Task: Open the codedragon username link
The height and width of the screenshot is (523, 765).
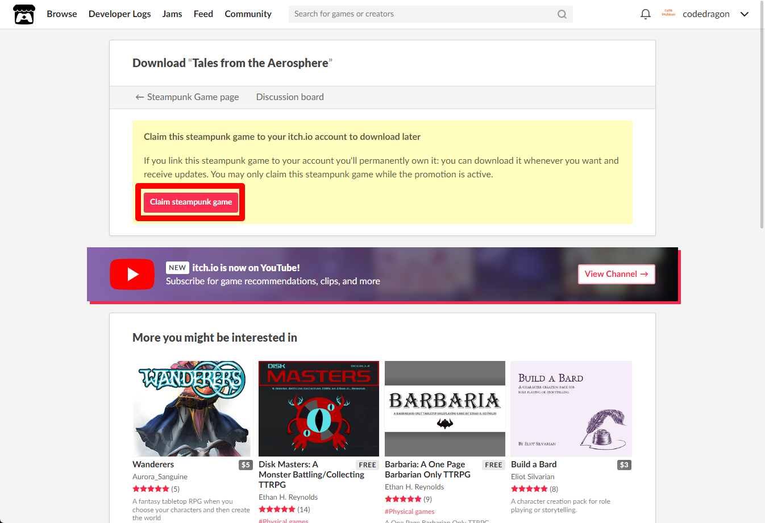Action: 706,14
